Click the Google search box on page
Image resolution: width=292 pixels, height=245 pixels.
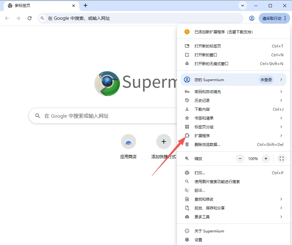tap(103, 116)
